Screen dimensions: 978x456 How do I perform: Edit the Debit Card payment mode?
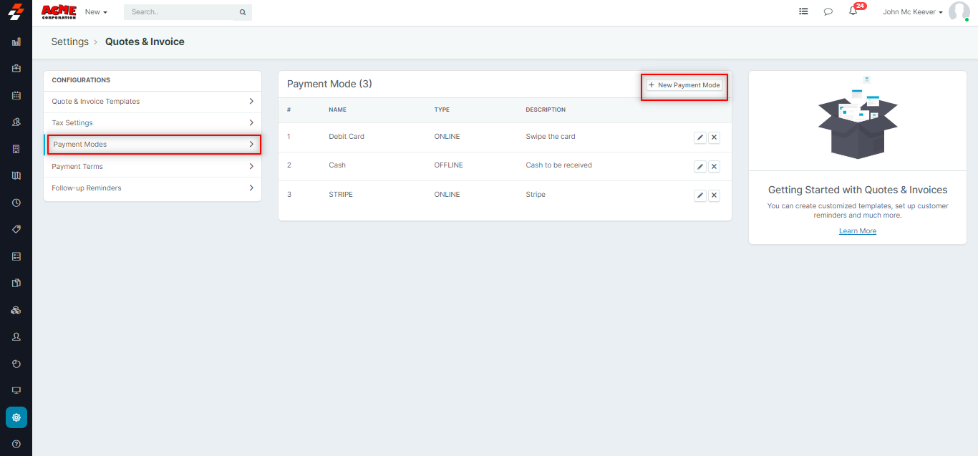(x=699, y=137)
